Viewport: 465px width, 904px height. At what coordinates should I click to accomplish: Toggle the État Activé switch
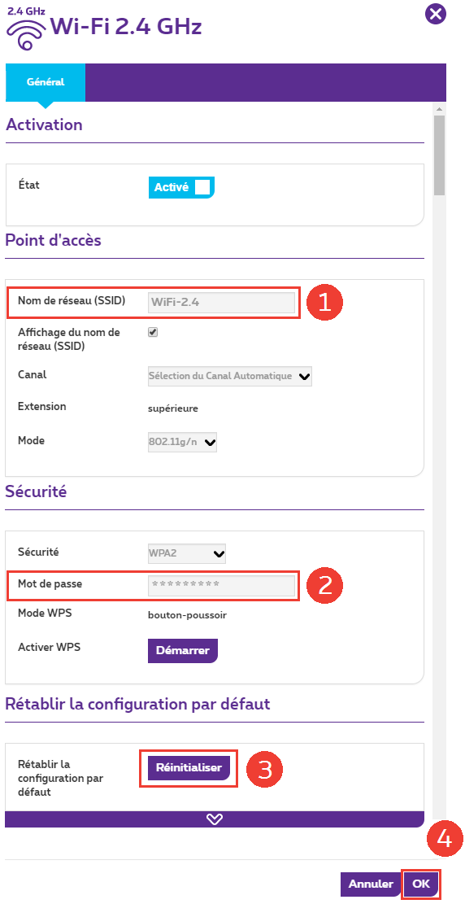click(x=181, y=187)
